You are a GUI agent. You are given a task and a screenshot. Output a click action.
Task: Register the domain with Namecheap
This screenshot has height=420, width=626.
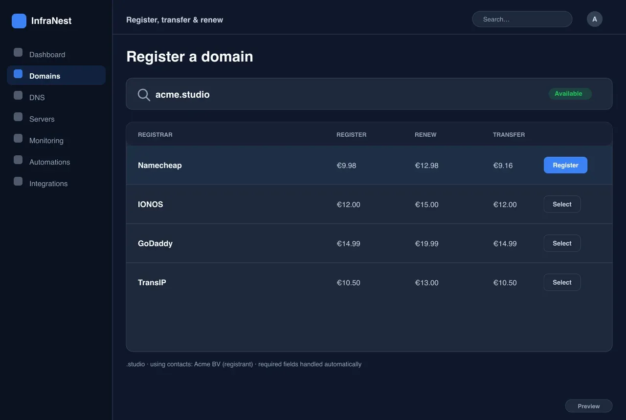565,165
